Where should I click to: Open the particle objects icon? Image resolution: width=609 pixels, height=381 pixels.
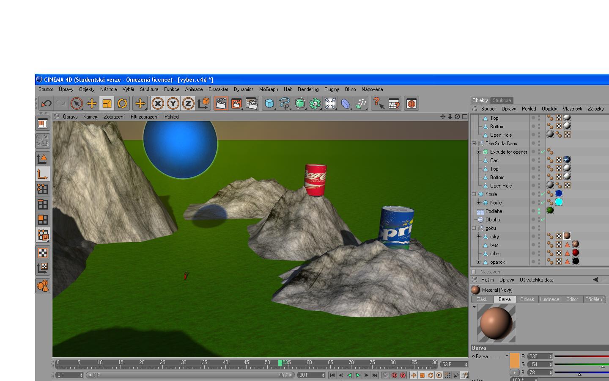coord(361,103)
